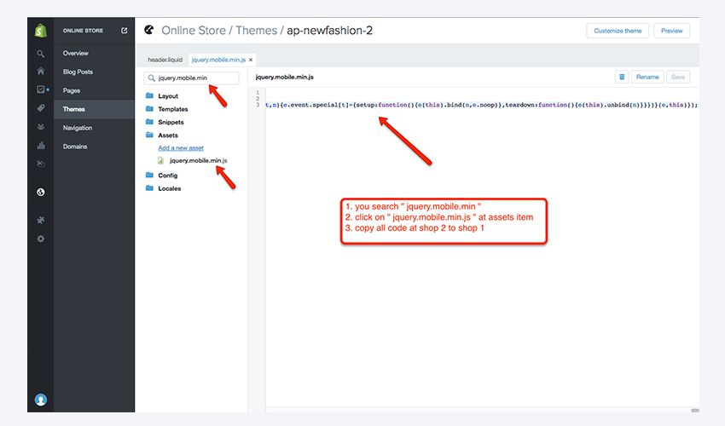Click the jquery.mobile.min.js file icon
Image resolution: width=725 pixels, height=426 pixels.
(x=160, y=160)
